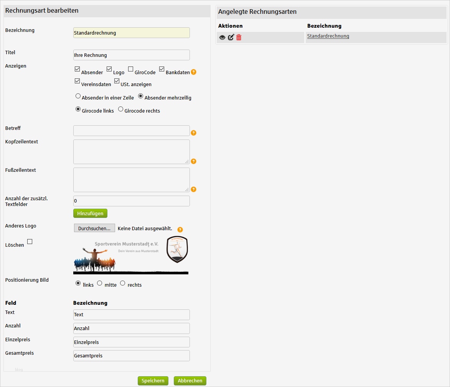Focus the Anzahl der zusätzl. Textfelder field

132,201
